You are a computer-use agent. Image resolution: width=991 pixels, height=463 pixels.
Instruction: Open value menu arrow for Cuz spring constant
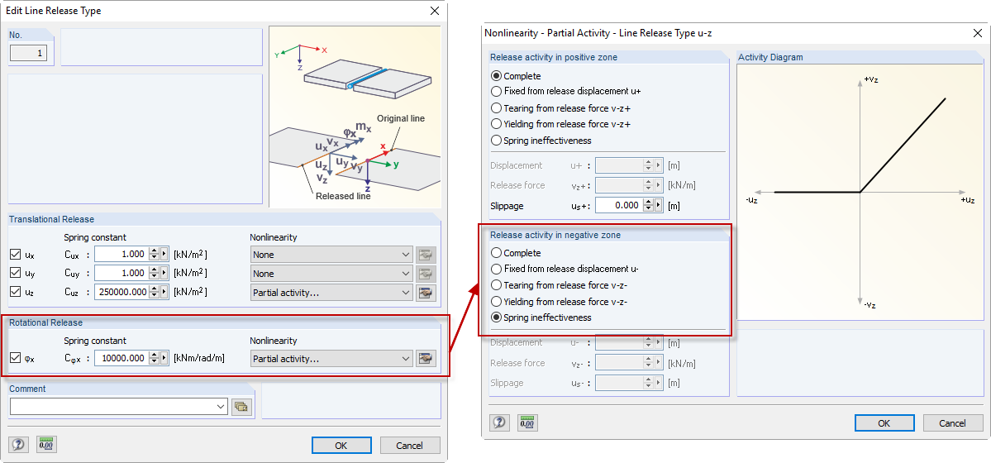pos(164,292)
